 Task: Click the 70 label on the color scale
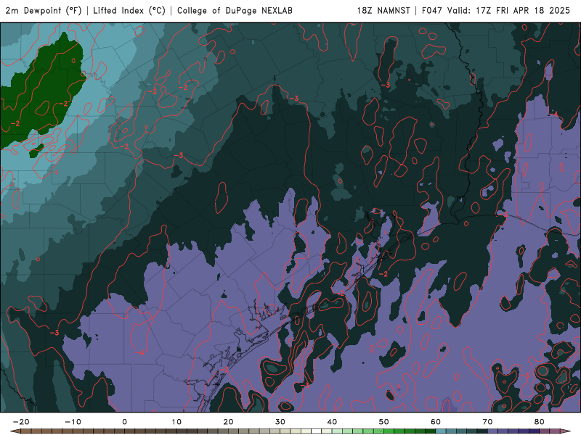(487, 422)
